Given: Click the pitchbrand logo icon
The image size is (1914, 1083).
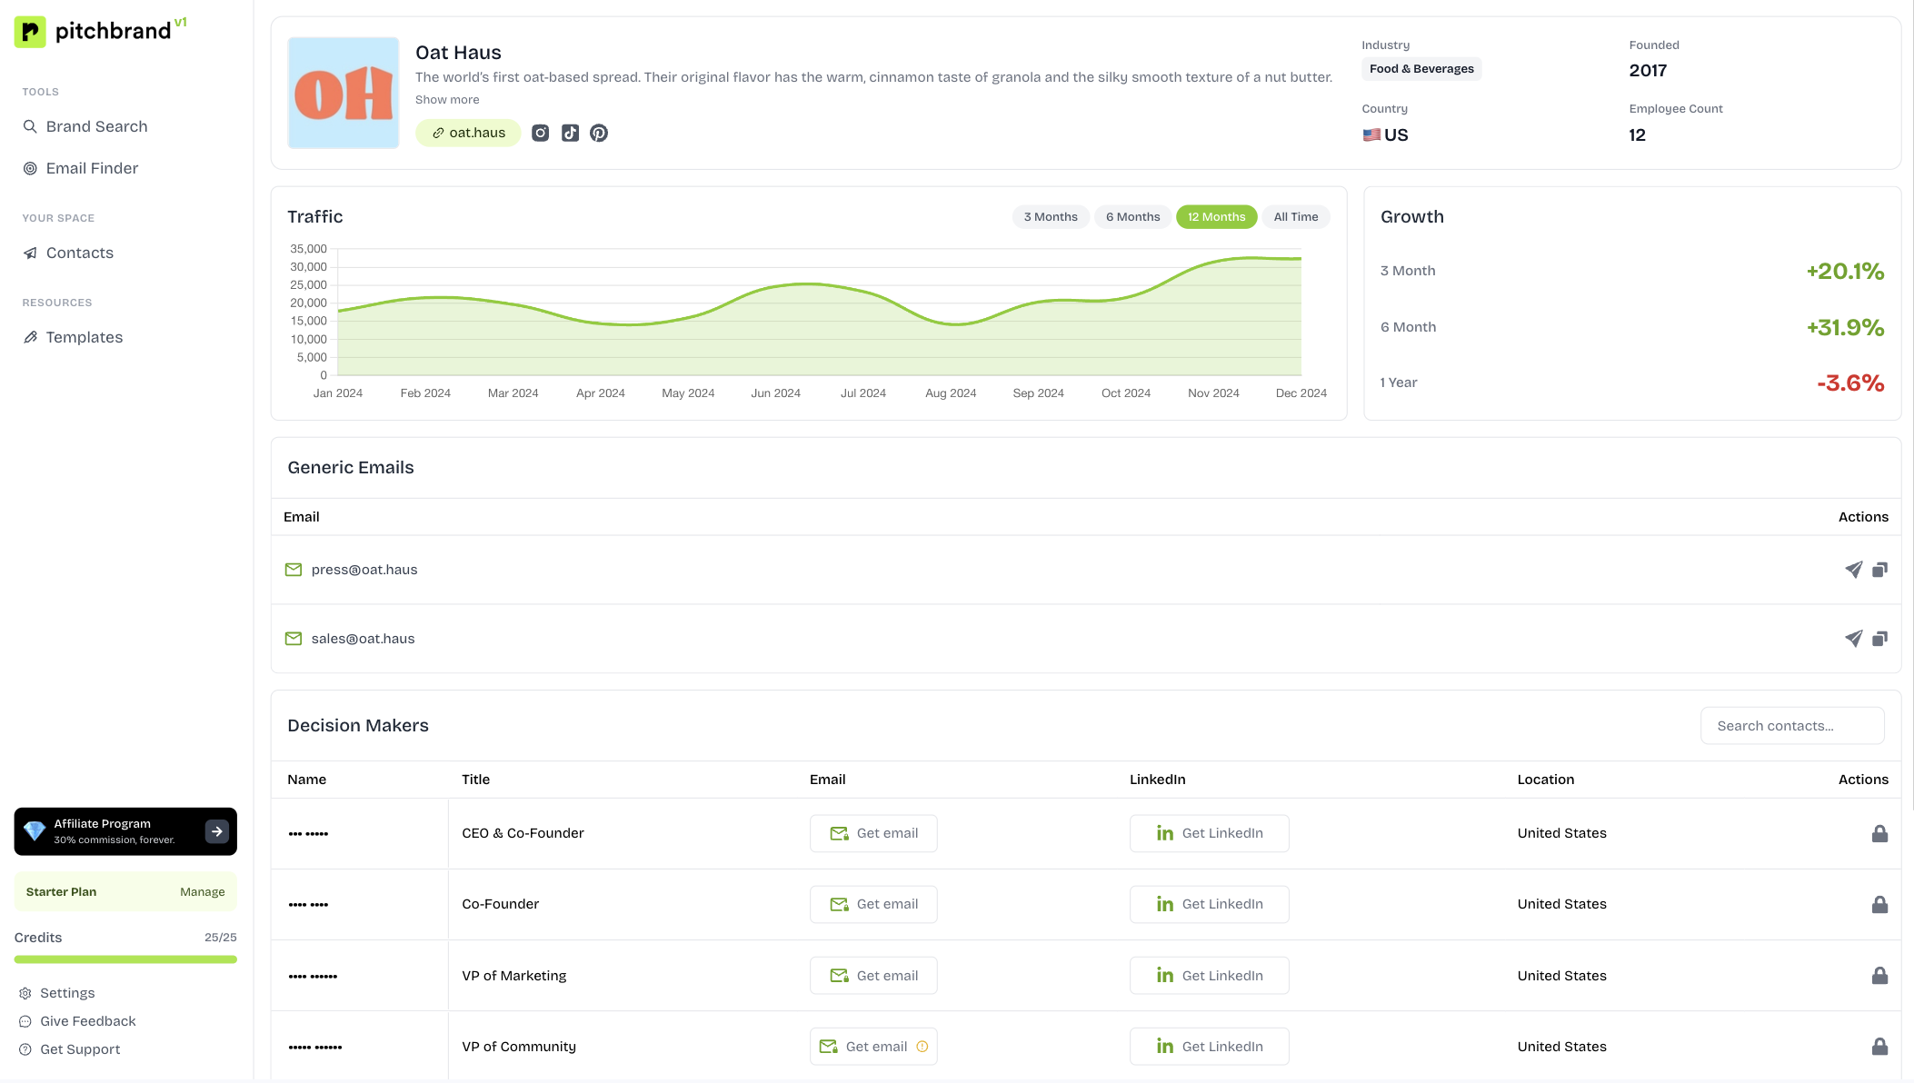Looking at the screenshot, I should pos(30,32).
